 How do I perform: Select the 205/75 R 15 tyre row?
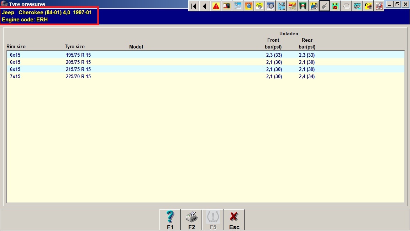[x=78, y=62]
